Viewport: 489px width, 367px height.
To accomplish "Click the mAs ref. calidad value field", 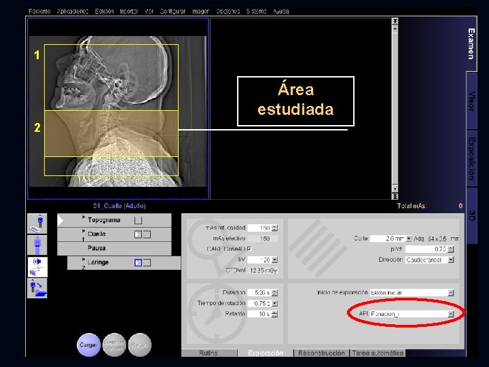I will tap(259, 228).
